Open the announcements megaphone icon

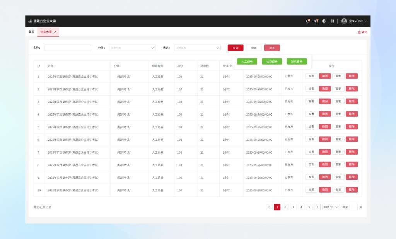[x=316, y=21]
